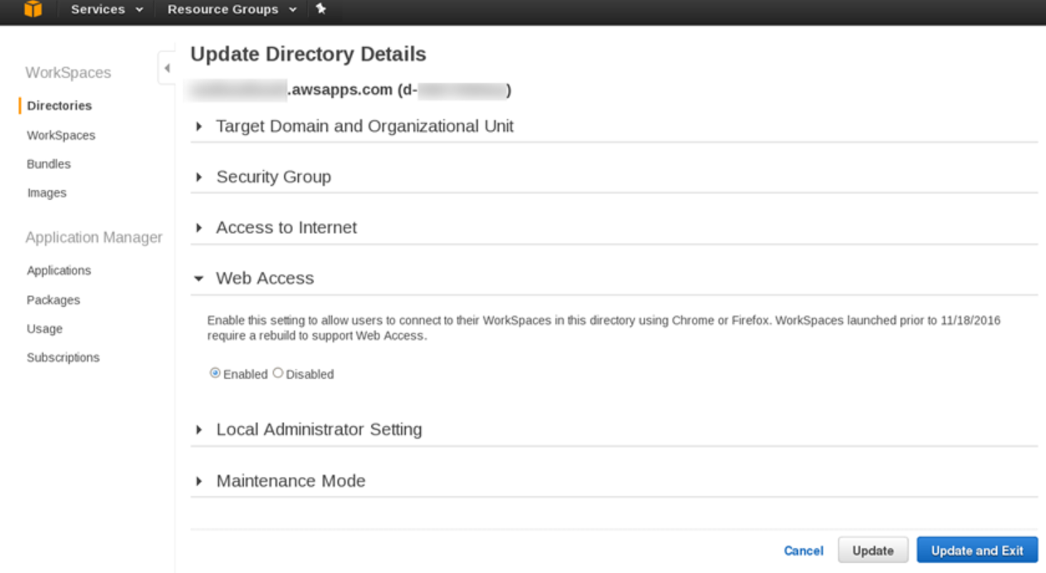Image resolution: width=1046 pixels, height=573 pixels.
Task: Click the Update and Exit button
Action: coord(978,550)
